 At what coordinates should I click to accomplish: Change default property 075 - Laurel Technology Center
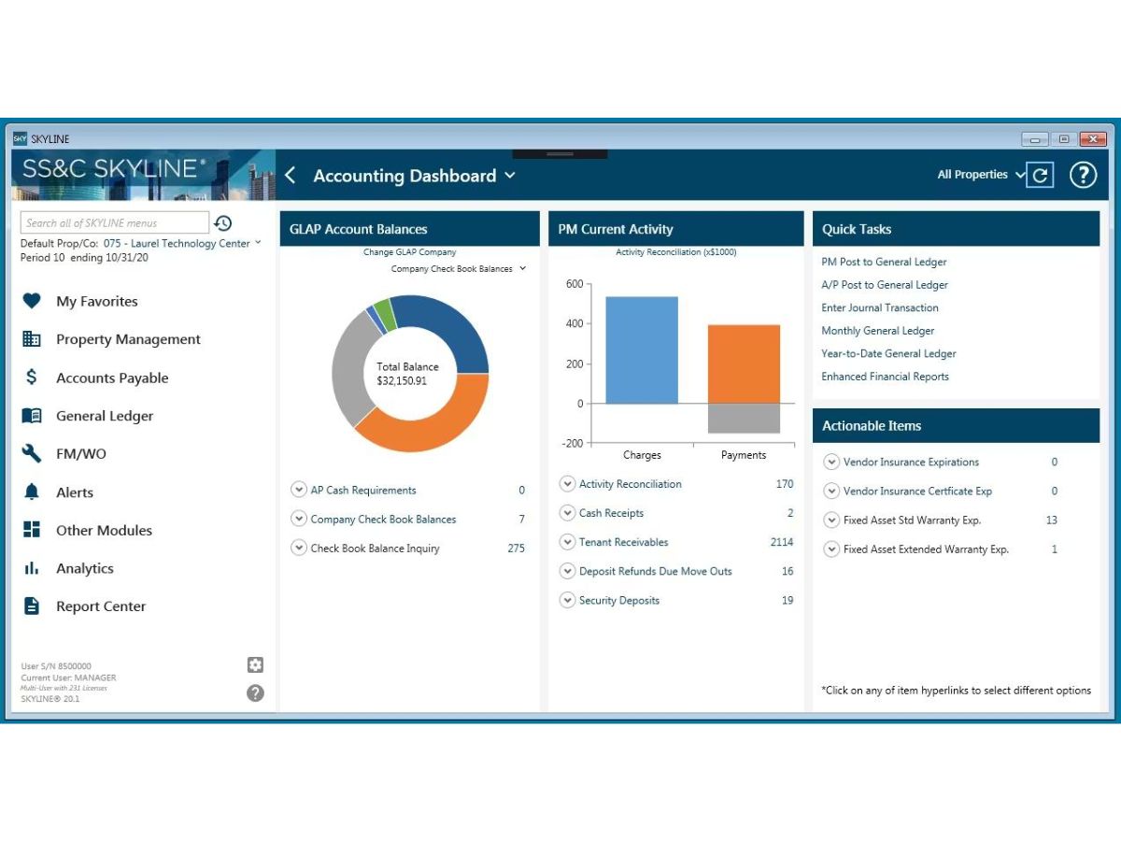[x=182, y=243]
